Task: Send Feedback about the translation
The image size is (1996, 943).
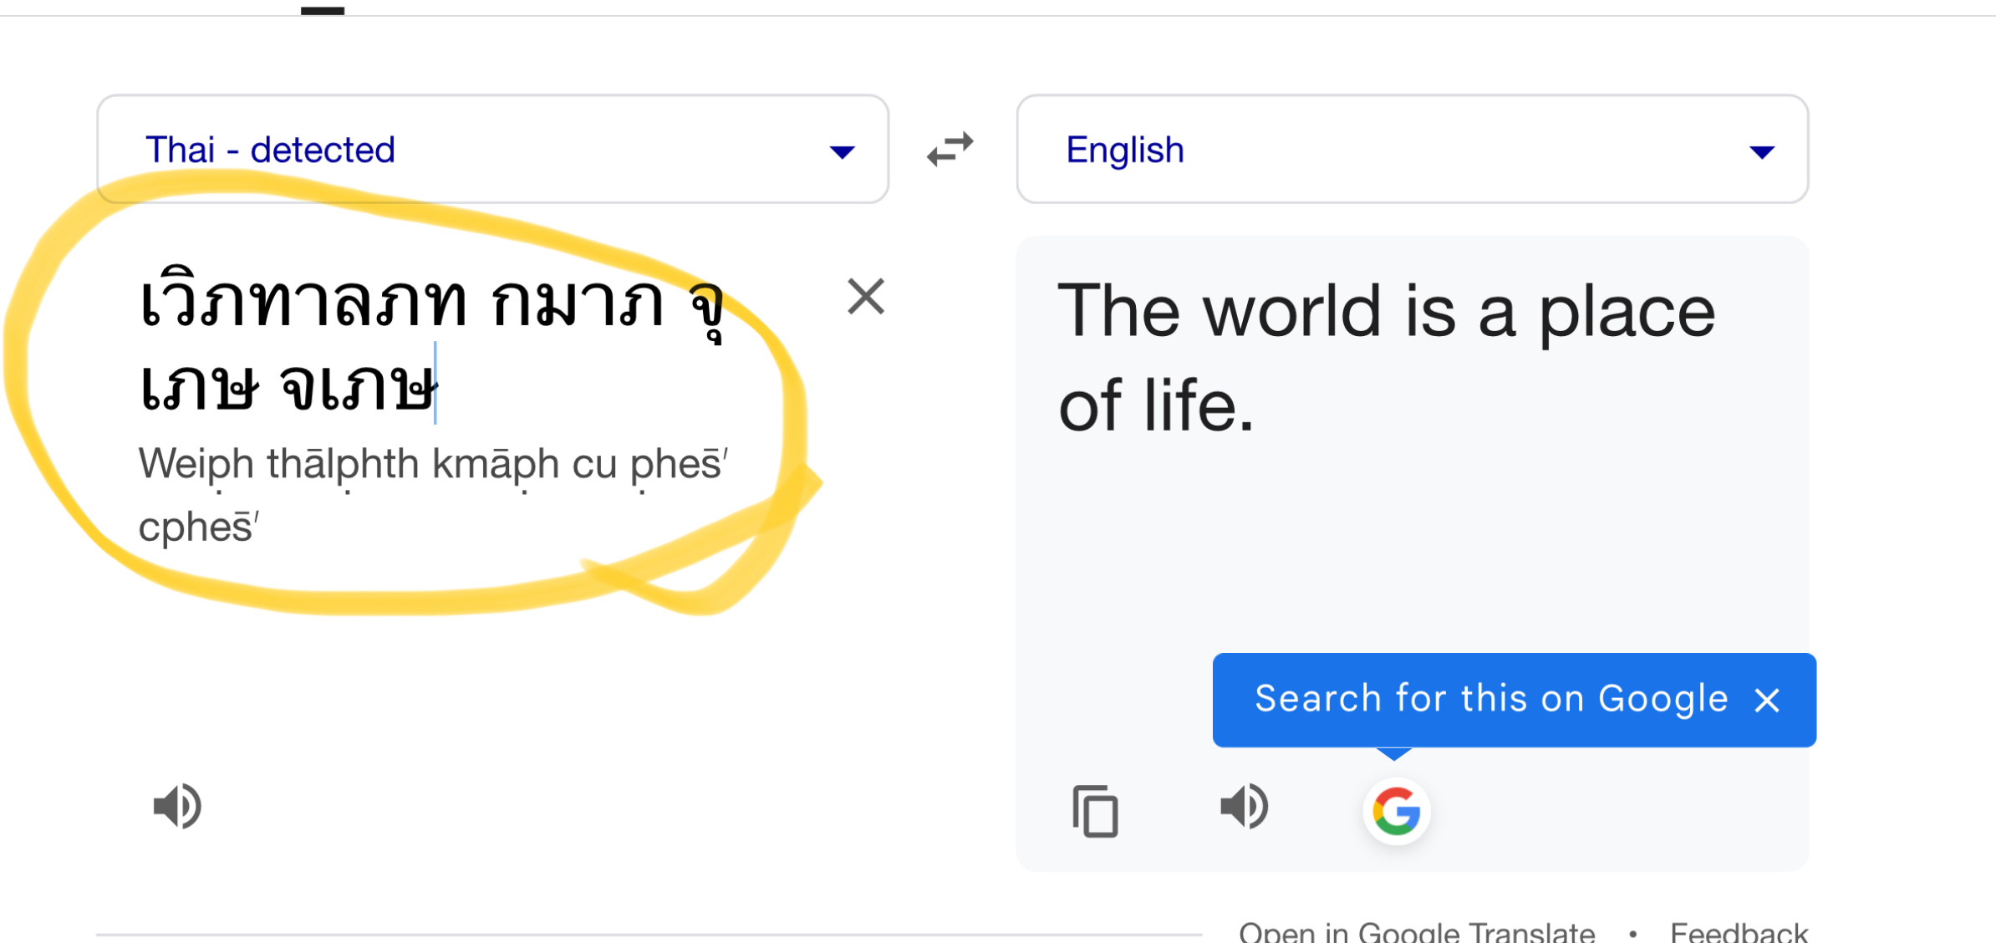Action: [x=1739, y=931]
